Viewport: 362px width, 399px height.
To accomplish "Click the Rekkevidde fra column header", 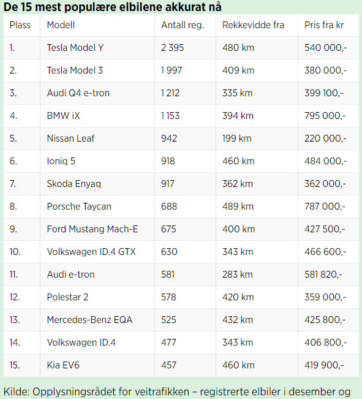I will 253,25.
